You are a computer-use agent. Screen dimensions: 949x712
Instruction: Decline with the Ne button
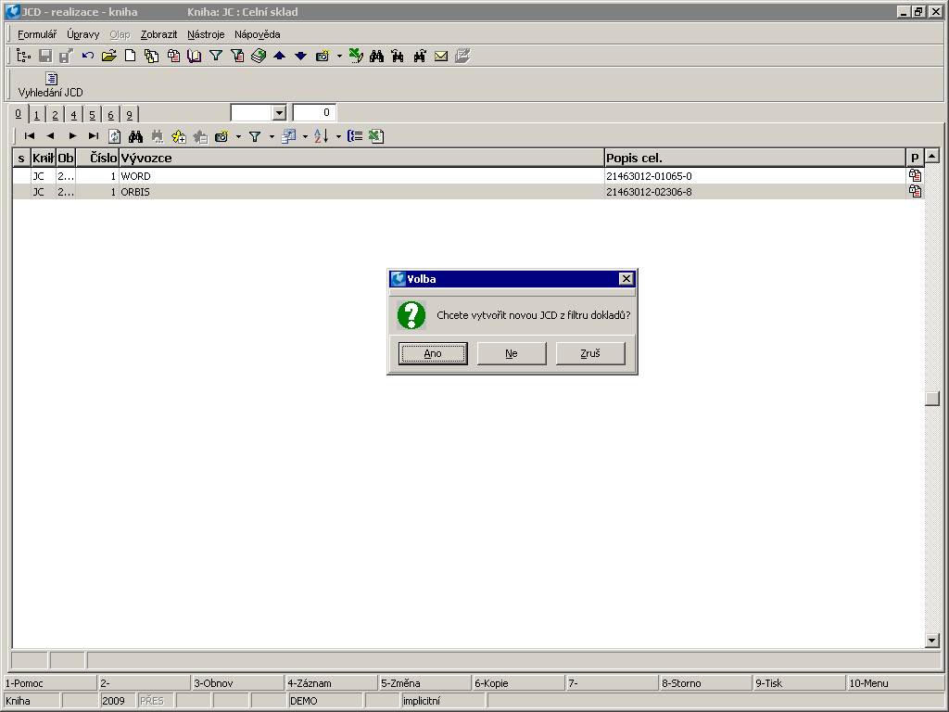point(512,353)
